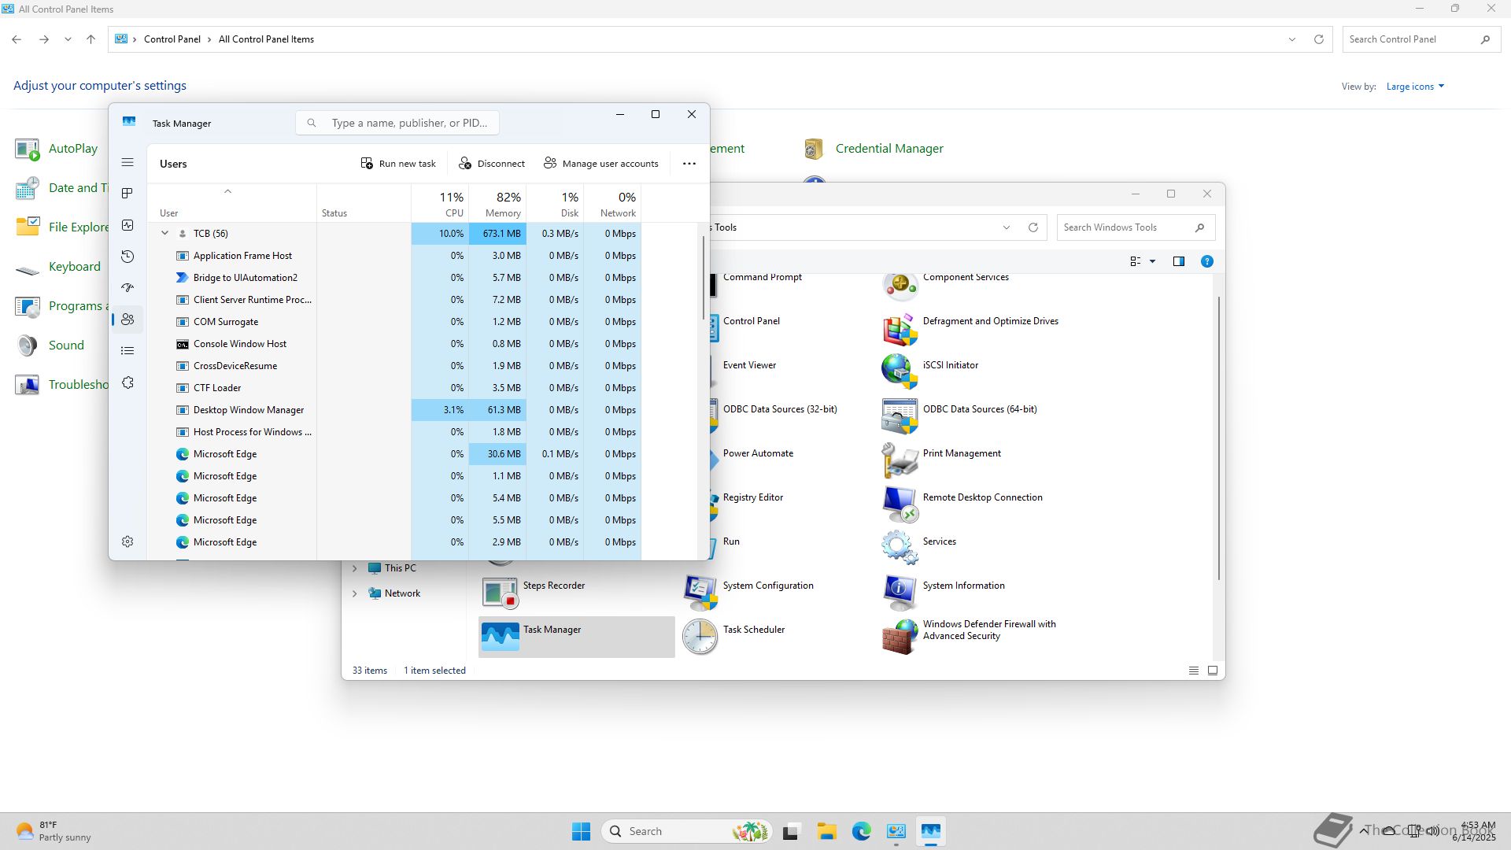Screen dimensions: 1511x850
Task: Open Details page in Task Manager sidebar
Action: tap(127, 351)
